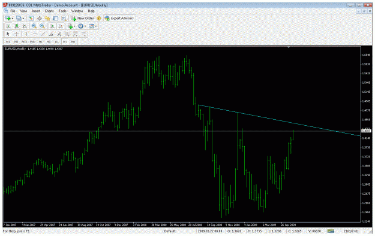Switch to M1 timeframe
The height and width of the screenshot is (236, 375).
tap(8, 42)
